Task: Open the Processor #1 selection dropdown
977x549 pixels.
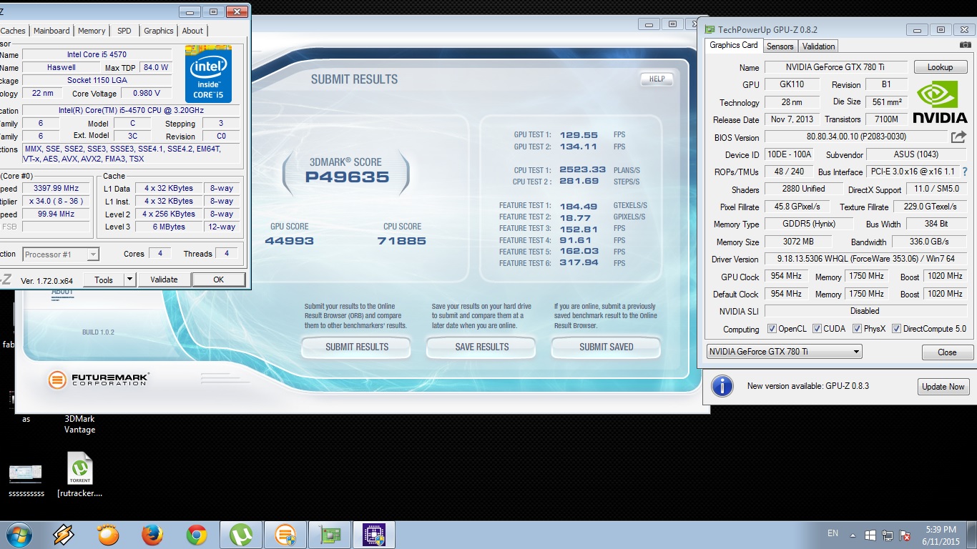Action: pyautogui.click(x=61, y=254)
